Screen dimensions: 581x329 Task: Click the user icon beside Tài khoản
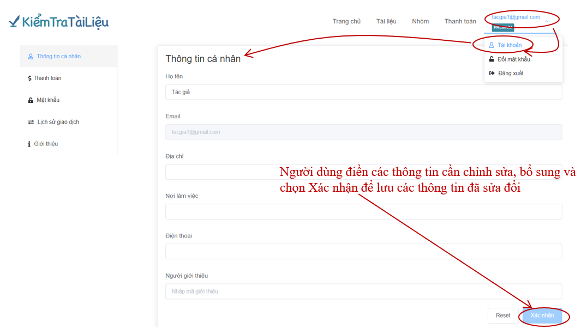492,45
